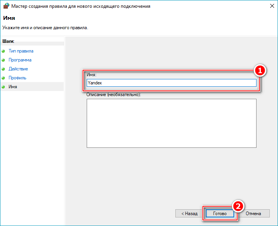Click the red number 1 annotation badge
This screenshot has height=226, width=278.
[260, 71]
